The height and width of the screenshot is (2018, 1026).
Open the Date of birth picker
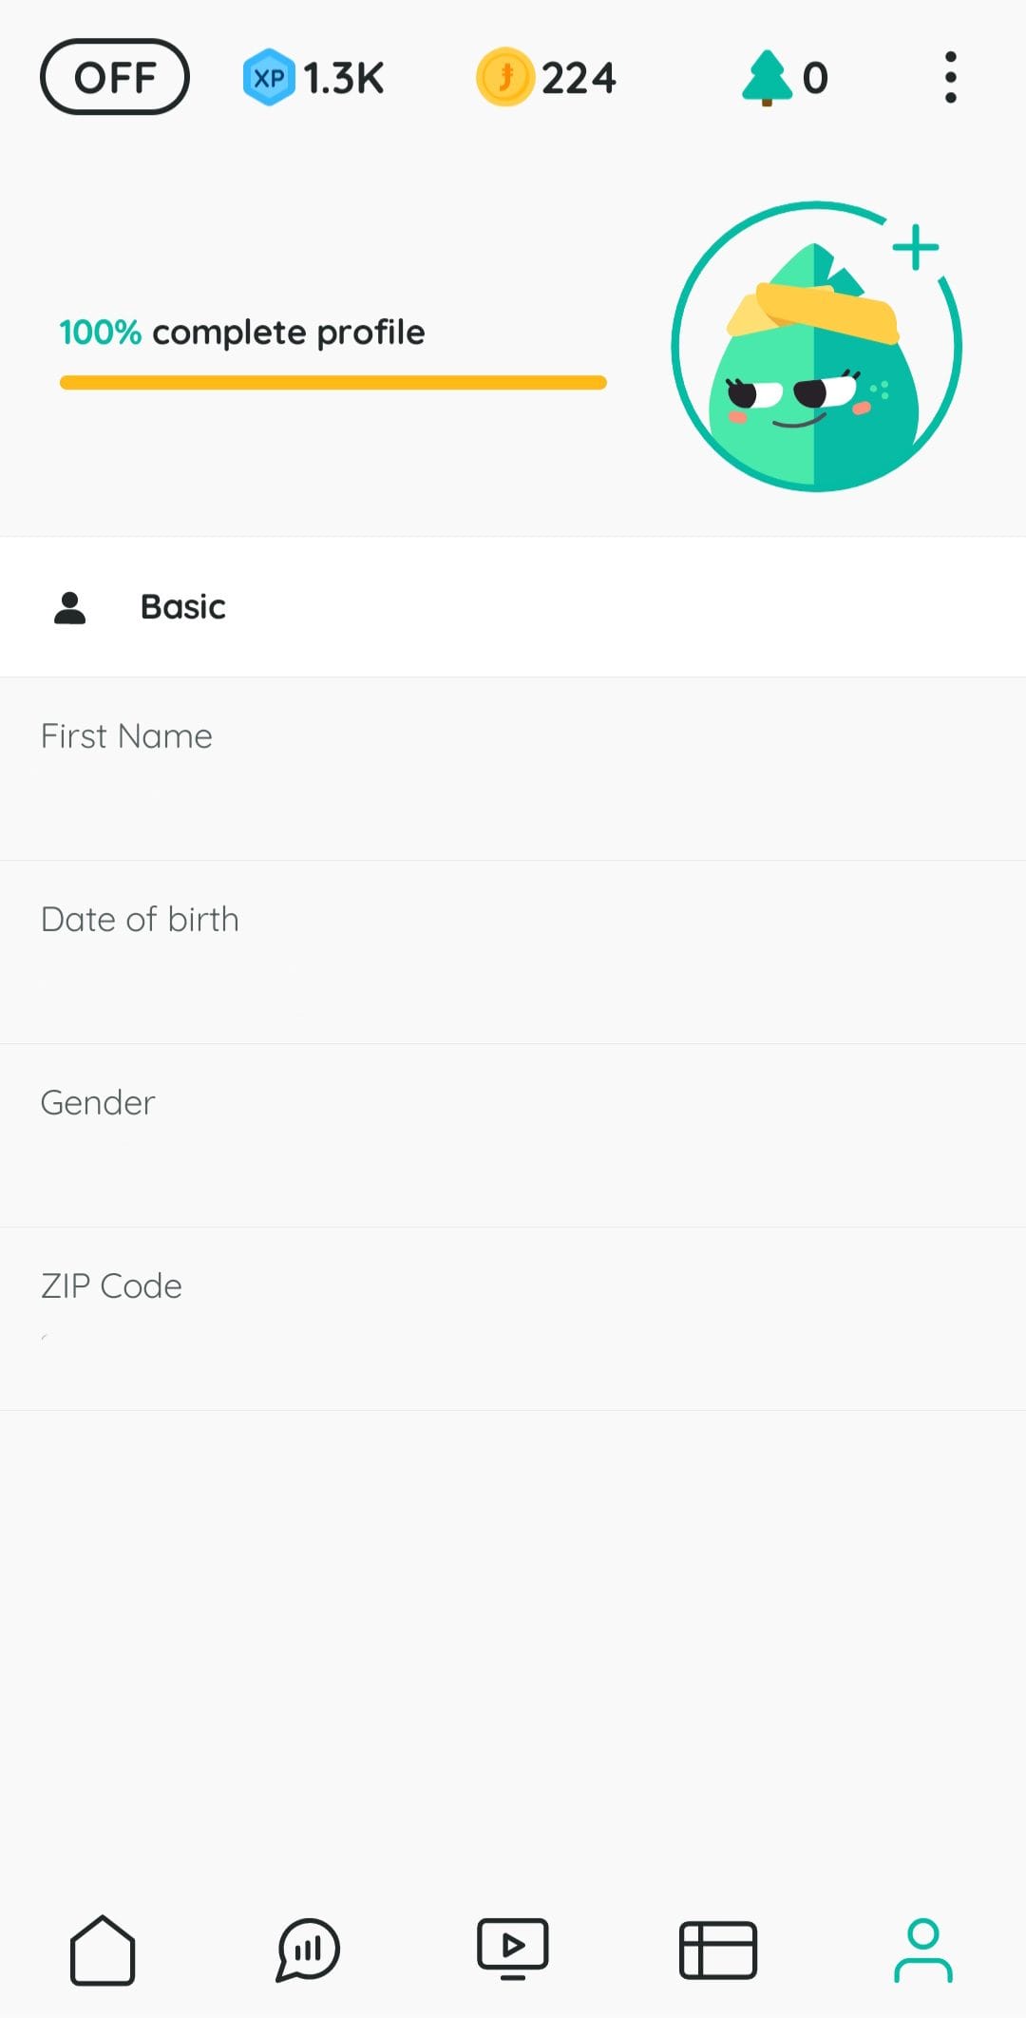pos(513,951)
